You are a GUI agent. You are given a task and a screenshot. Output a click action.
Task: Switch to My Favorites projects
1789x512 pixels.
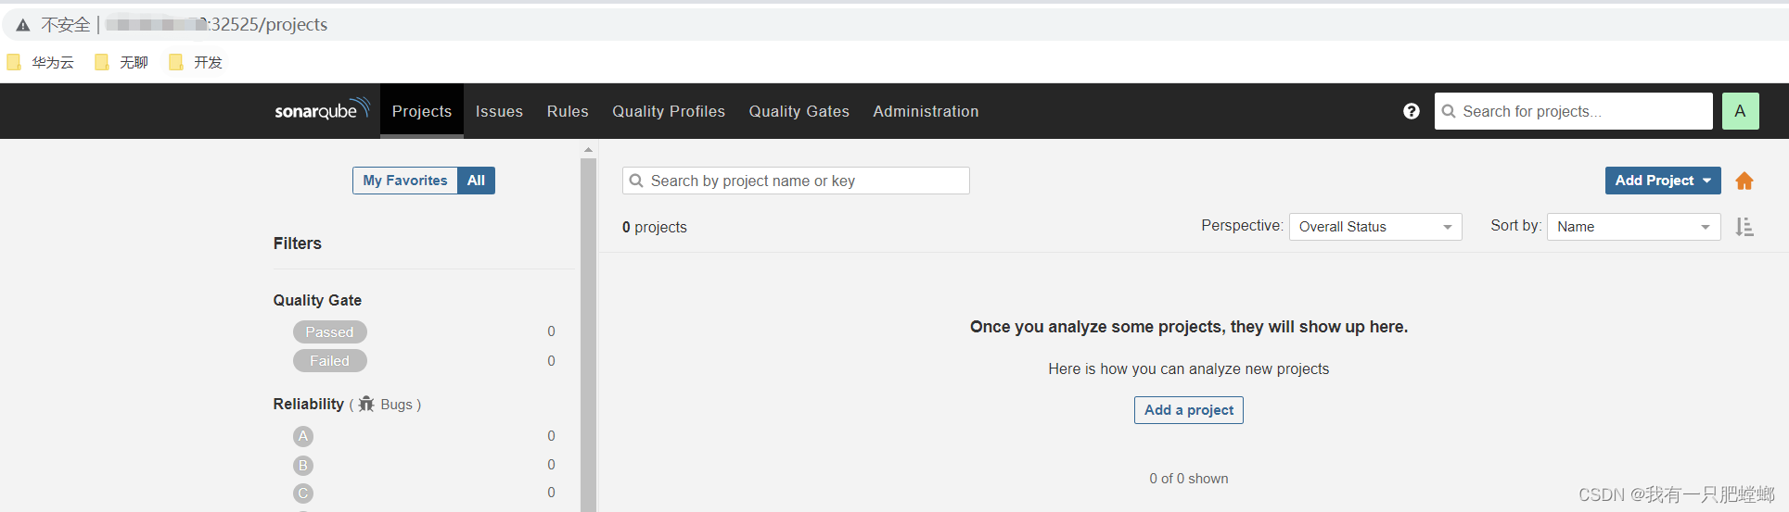pos(405,181)
